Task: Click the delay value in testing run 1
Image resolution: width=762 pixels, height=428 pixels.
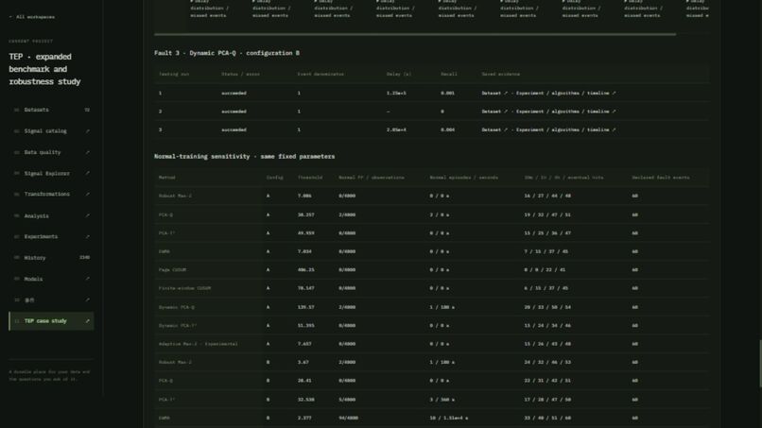Action: [396, 93]
